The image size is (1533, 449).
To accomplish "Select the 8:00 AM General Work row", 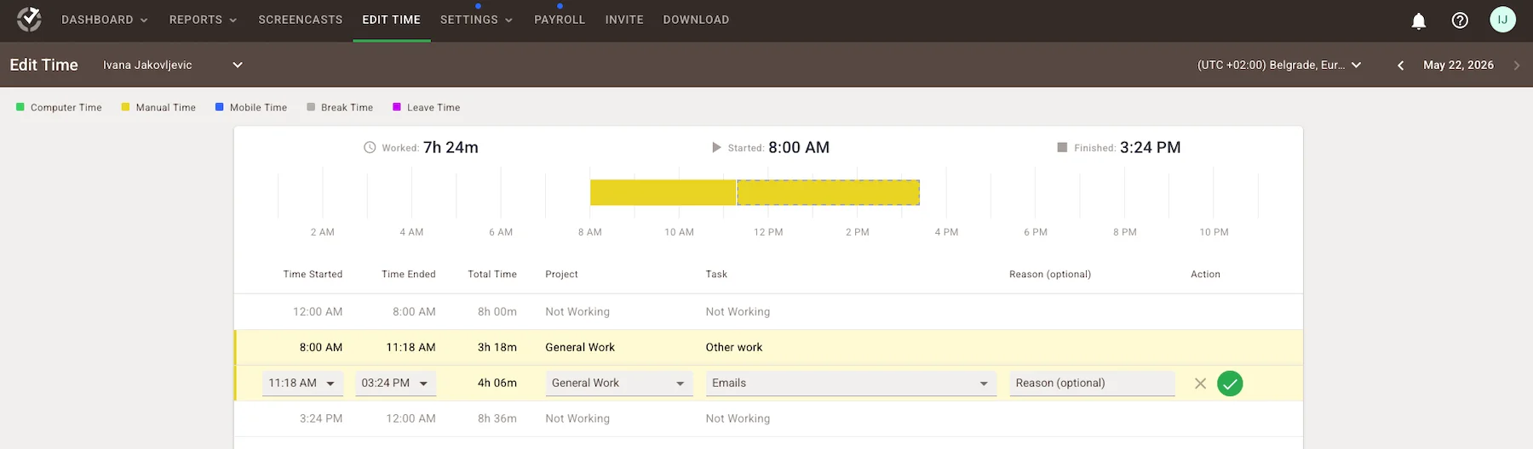I will coord(768,348).
